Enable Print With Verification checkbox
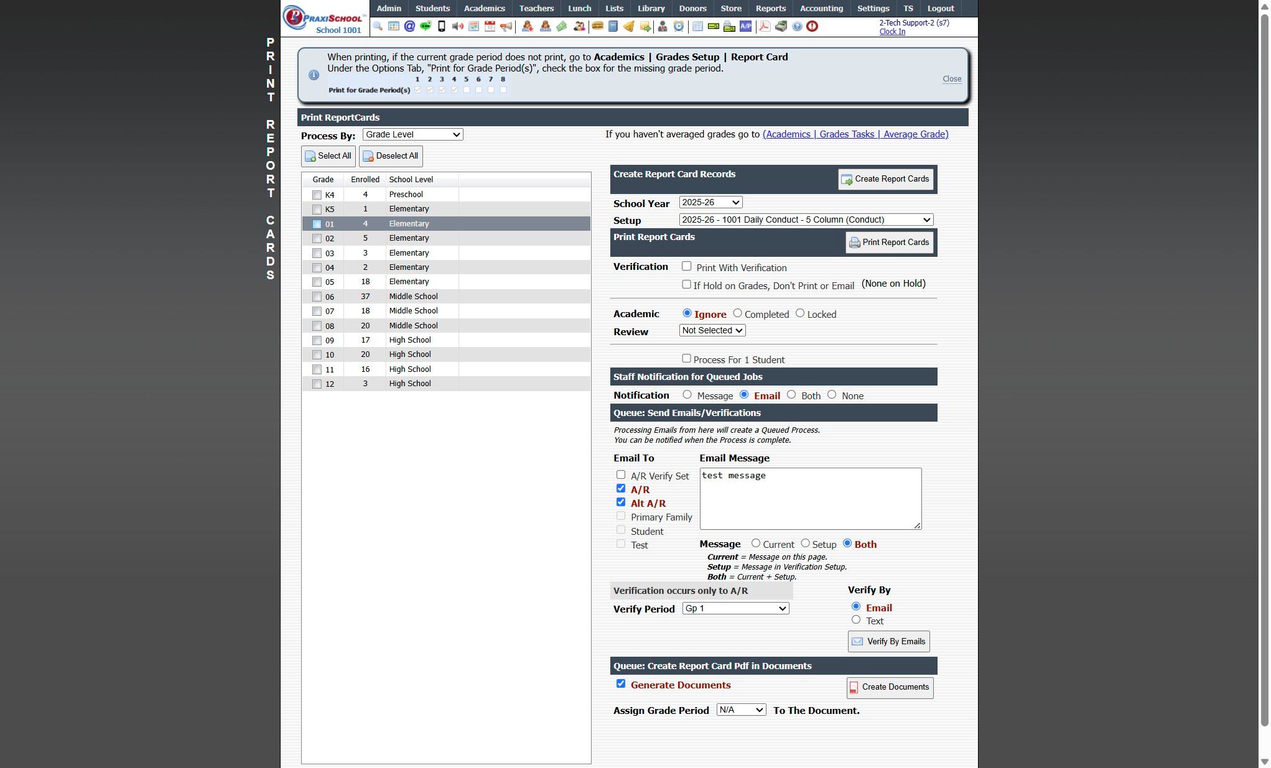This screenshot has width=1271, height=768. (686, 266)
